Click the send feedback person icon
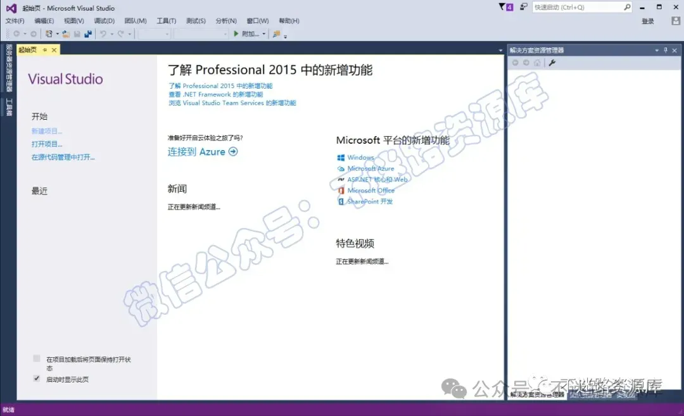The height and width of the screenshot is (416, 684). tap(524, 7)
